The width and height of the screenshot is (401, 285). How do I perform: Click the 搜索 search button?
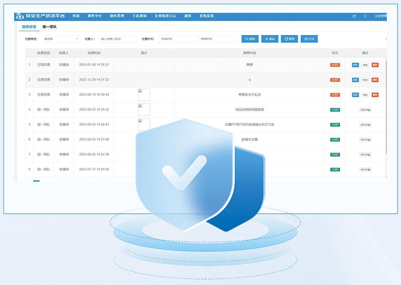[x=250, y=39]
